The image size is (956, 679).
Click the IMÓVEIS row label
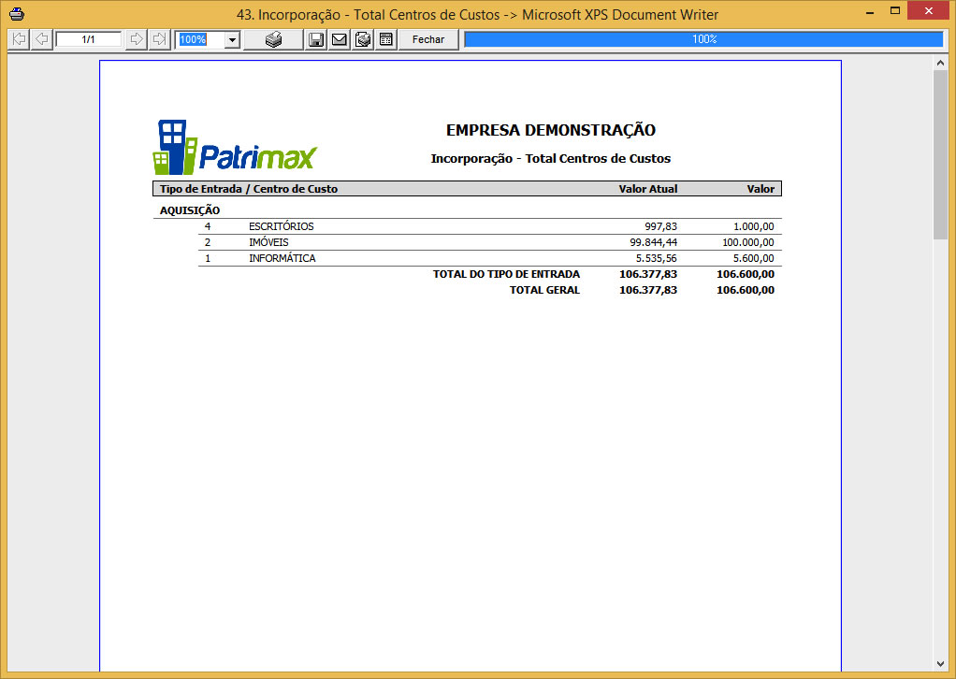pyautogui.click(x=268, y=242)
